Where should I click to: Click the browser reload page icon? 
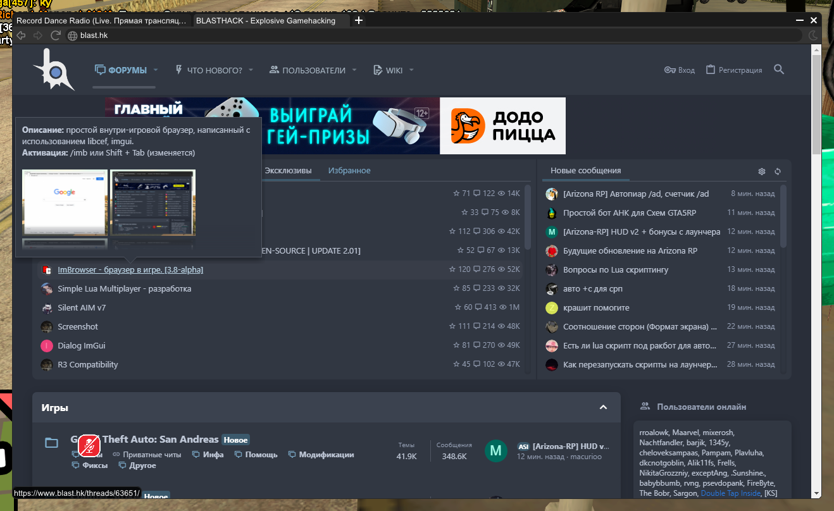pyautogui.click(x=55, y=35)
